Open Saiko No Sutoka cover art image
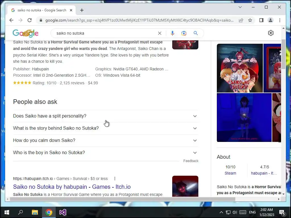Screen dimensions: 291x218 pyautogui.click(x=240, y=68)
